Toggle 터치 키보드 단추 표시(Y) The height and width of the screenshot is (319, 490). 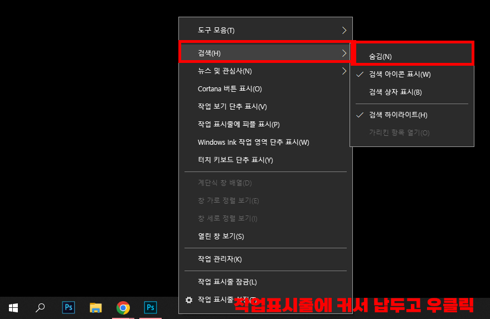coord(265,160)
